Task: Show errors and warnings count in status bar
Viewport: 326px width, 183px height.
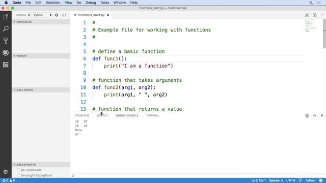Action: [9, 180]
